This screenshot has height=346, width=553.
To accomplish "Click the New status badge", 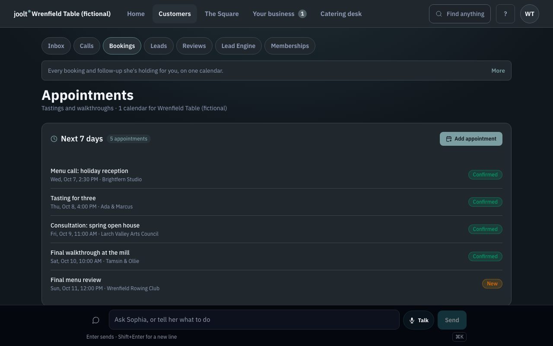I will [x=492, y=284].
